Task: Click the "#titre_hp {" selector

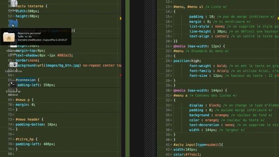Action: click(27, 139)
